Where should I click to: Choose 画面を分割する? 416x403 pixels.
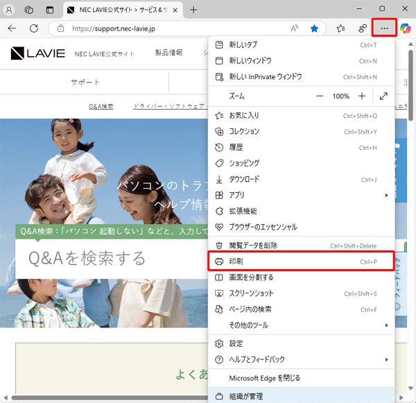[302, 277]
